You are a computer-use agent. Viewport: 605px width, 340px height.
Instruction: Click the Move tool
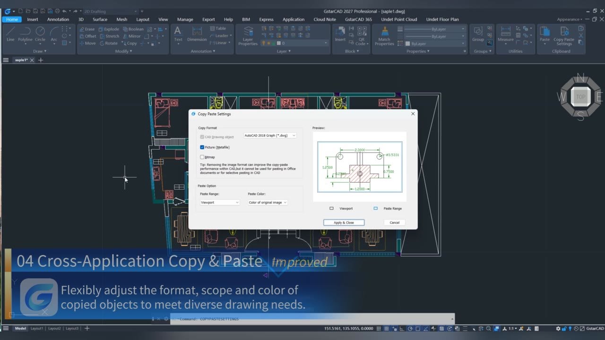pyautogui.click(x=87, y=43)
